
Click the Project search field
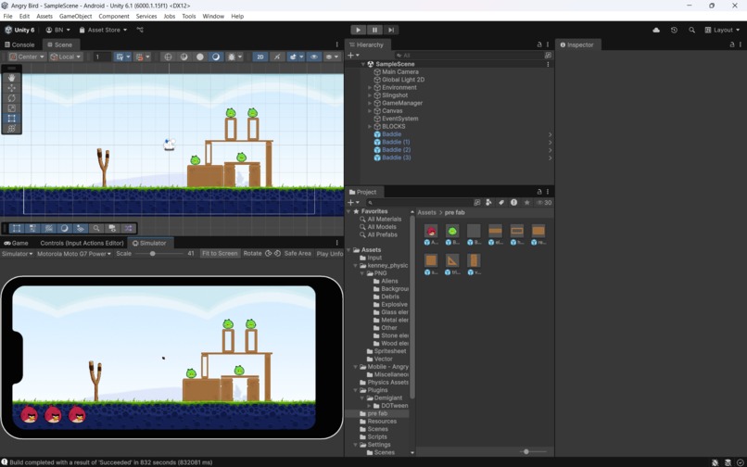tap(418, 203)
